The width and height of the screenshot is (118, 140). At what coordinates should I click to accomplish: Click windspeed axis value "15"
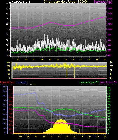point(7,40)
